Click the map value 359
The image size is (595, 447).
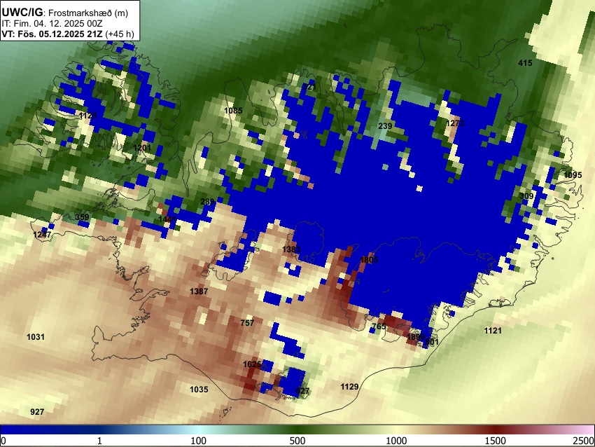coord(82,218)
